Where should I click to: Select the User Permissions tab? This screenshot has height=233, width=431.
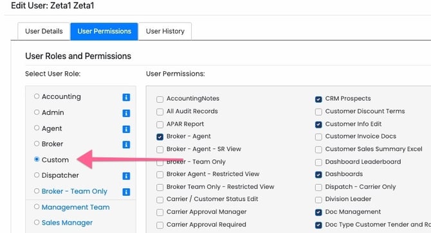pyautogui.click(x=104, y=31)
